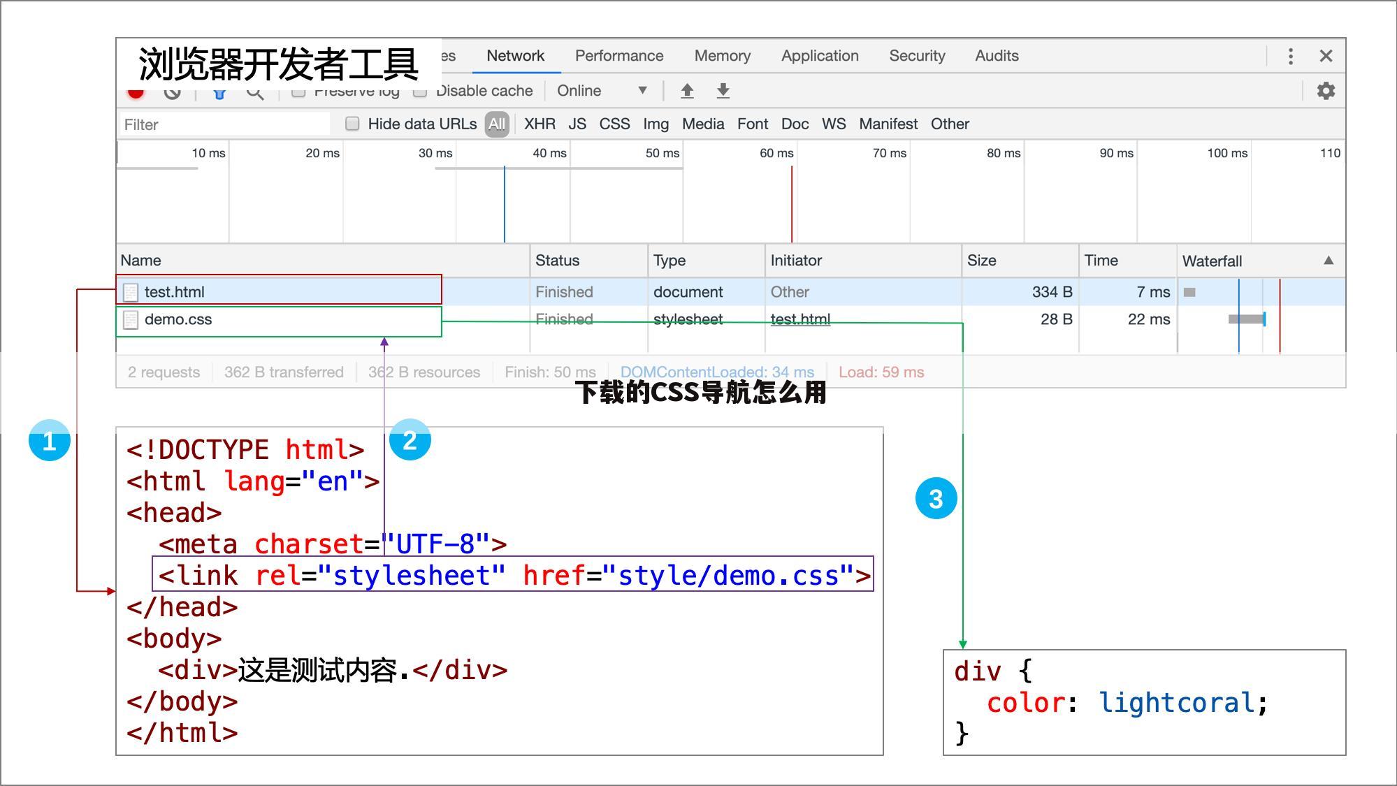1397x786 pixels.
Task: Switch to the Performance tab
Action: (x=619, y=56)
